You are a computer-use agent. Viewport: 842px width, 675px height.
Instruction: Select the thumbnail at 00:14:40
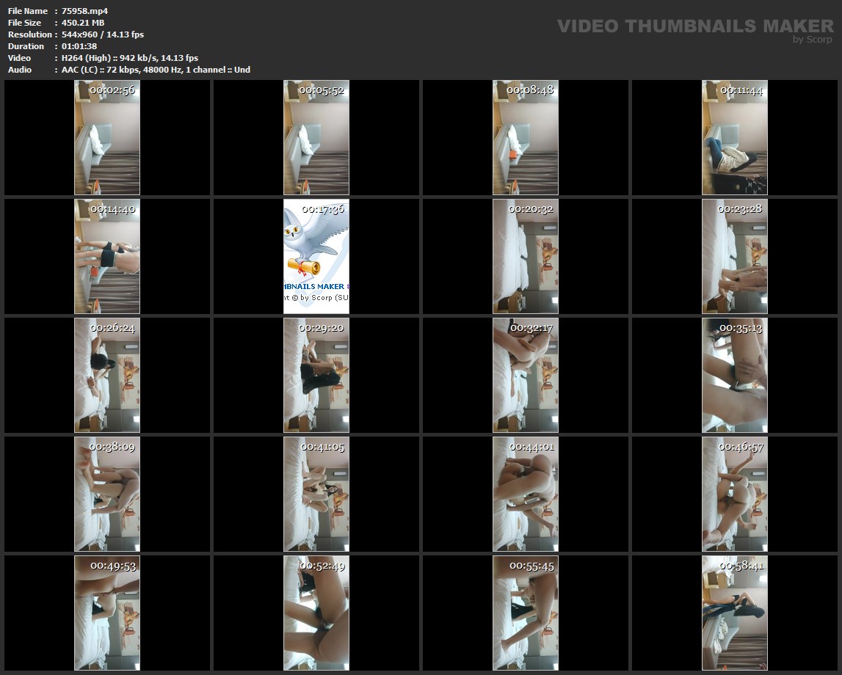pyautogui.click(x=107, y=257)
